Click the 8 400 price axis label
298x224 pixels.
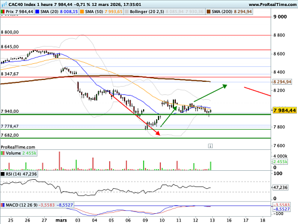coord(279,72)
